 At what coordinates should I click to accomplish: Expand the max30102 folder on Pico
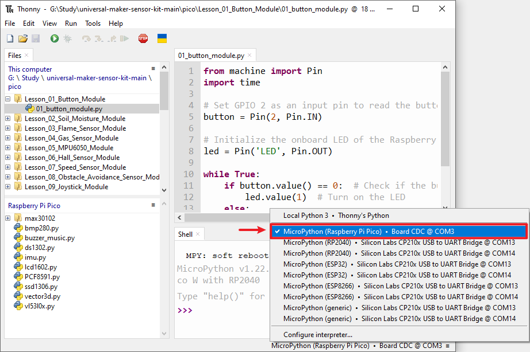click(x=8, y=218)
